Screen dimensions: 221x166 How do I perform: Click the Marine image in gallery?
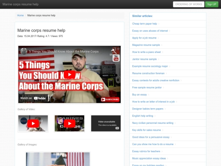coord(58,159)
